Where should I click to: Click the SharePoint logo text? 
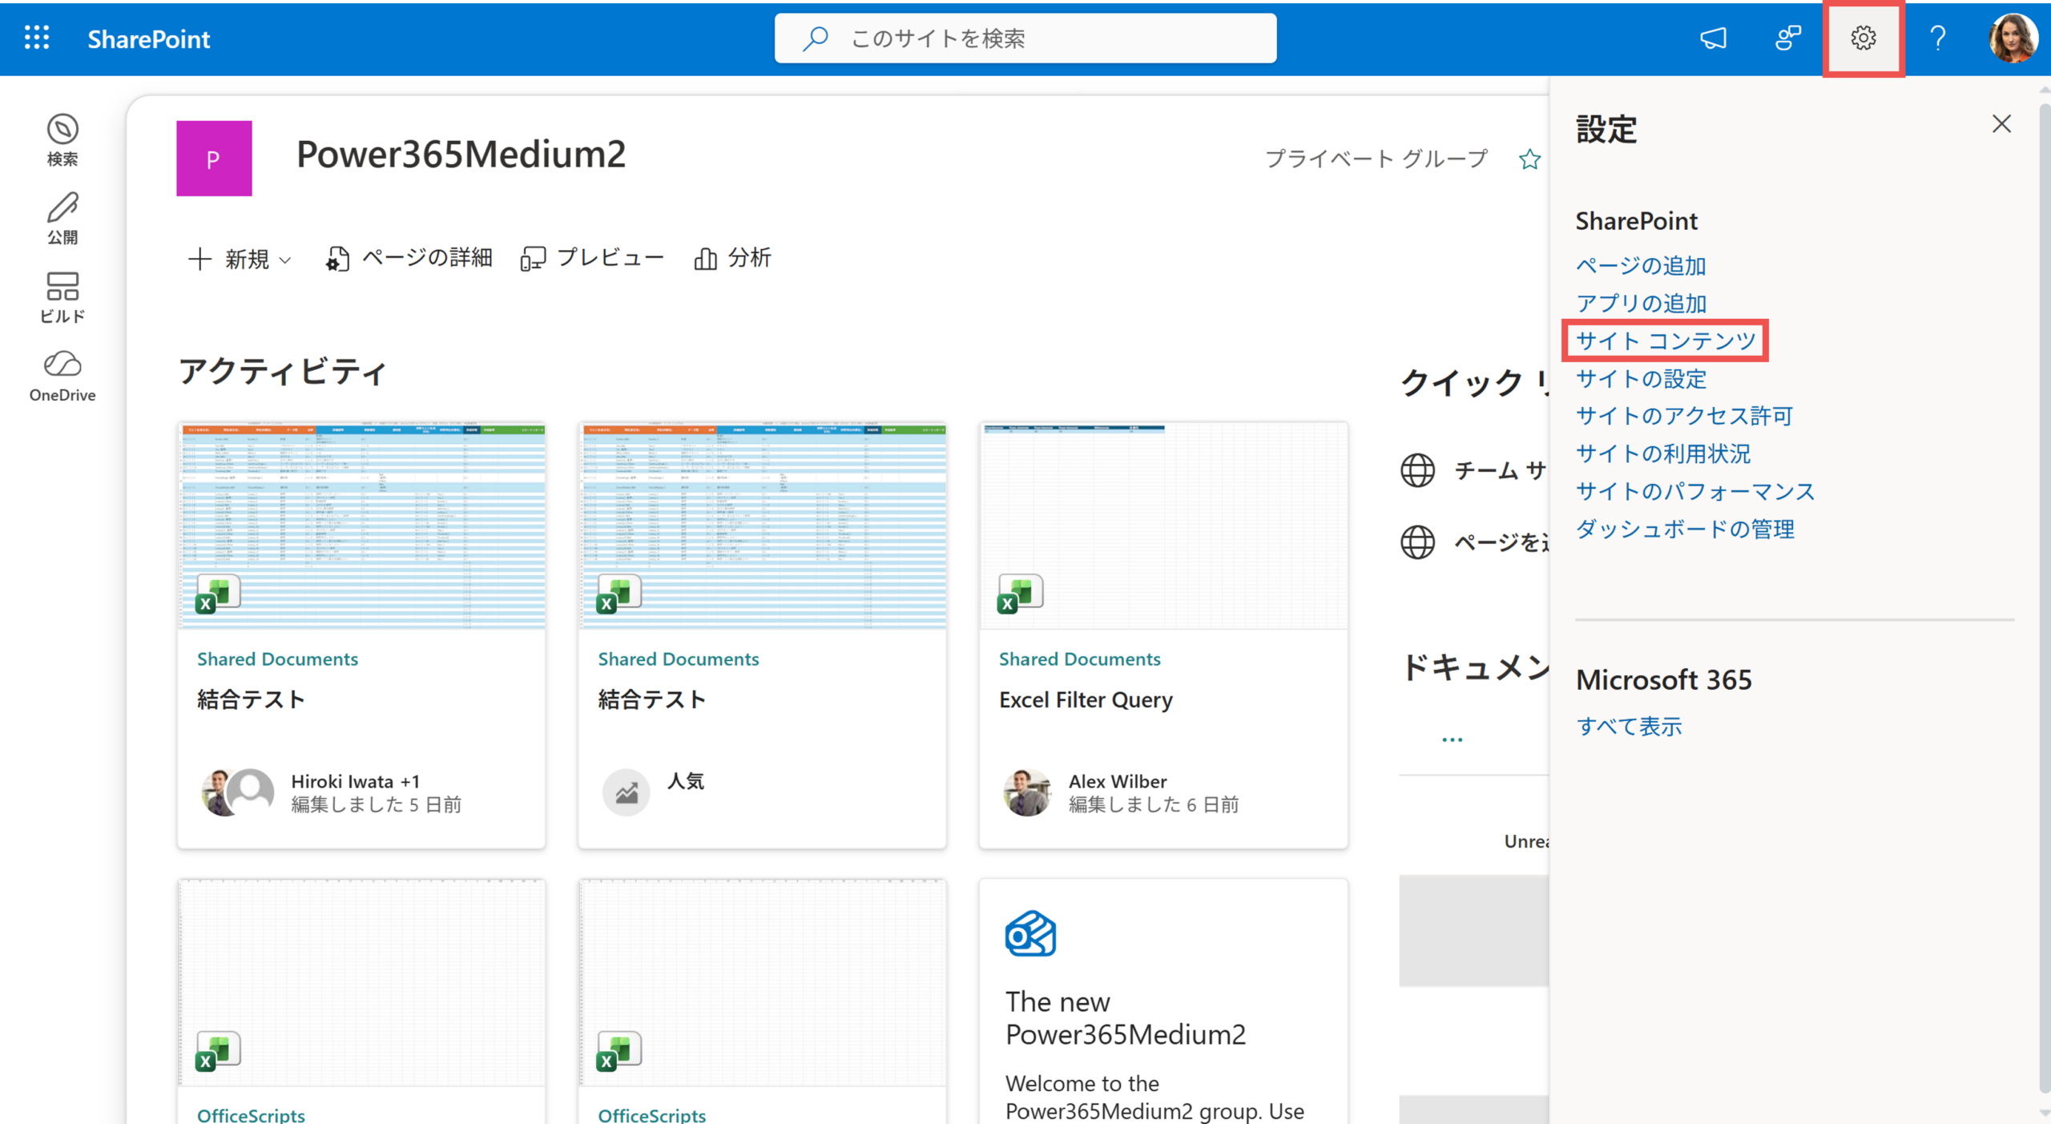(149, 38)
